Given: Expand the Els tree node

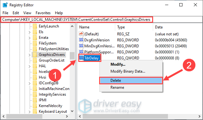Looking at the screenshot, I should (x=29, y=32).
